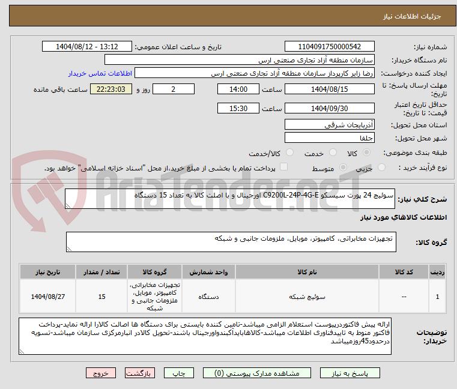Click the remaining time field 22:23:03
The image size is (457, 389).
111,89
